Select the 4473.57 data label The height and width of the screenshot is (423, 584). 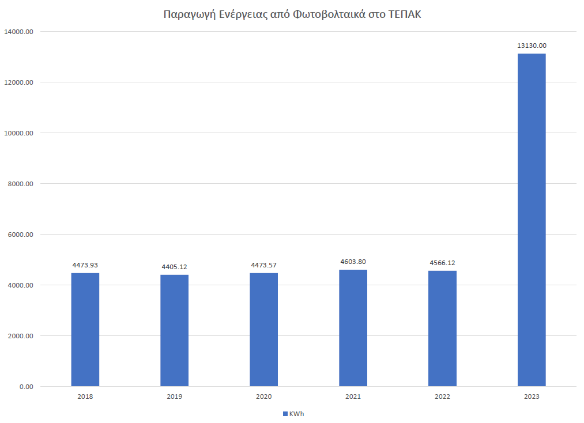click(x=263, y=265)
